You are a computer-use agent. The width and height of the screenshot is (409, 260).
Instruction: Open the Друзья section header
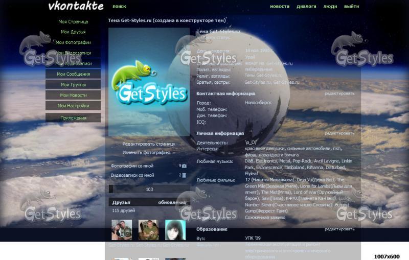pos(121,202)
